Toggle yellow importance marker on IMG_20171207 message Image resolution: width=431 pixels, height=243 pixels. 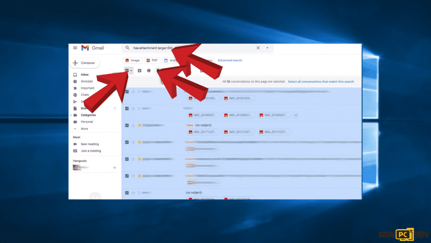tap(139, 126)
